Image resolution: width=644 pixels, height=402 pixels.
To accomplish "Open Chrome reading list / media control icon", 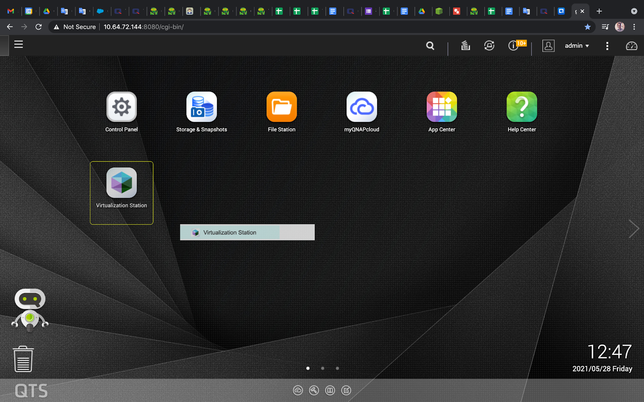I will pos(605,27).
